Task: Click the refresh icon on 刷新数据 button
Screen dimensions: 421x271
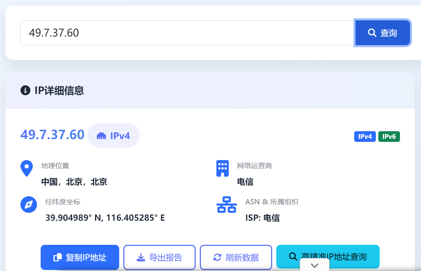Action: 217,257
